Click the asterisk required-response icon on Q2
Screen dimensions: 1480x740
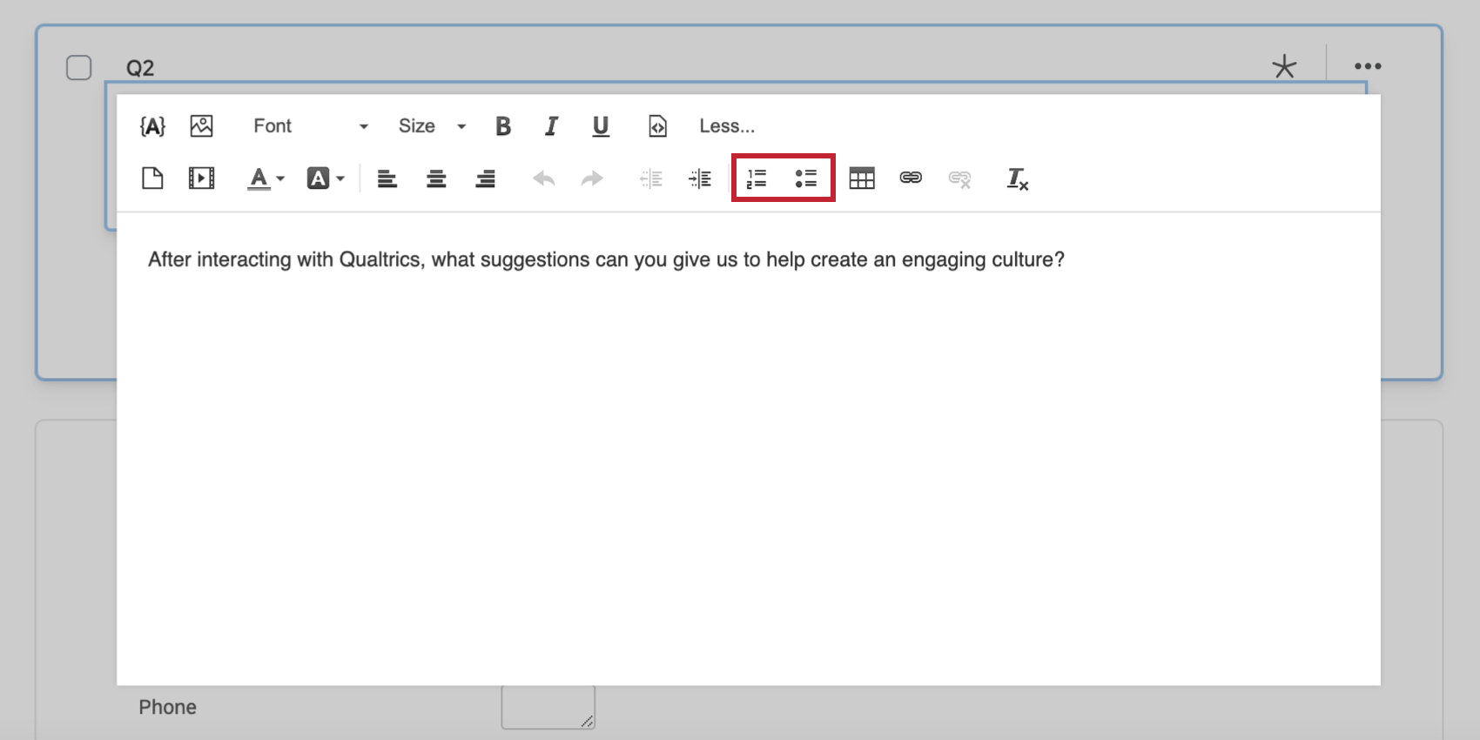(x=1284, y=66)
